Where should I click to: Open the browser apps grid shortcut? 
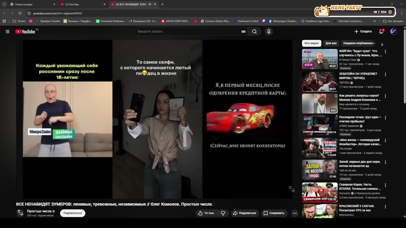[4, 21]
